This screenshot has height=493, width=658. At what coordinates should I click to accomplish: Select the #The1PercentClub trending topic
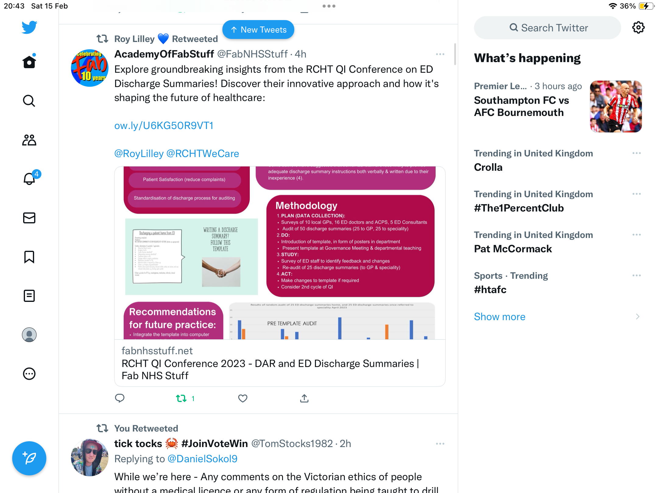[519, 208]
